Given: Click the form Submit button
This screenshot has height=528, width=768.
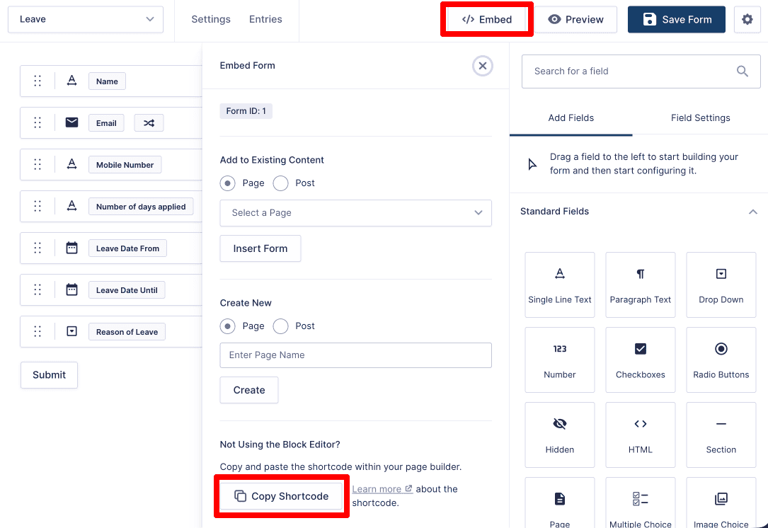Looking at the screenshot, I should point(49,374).
